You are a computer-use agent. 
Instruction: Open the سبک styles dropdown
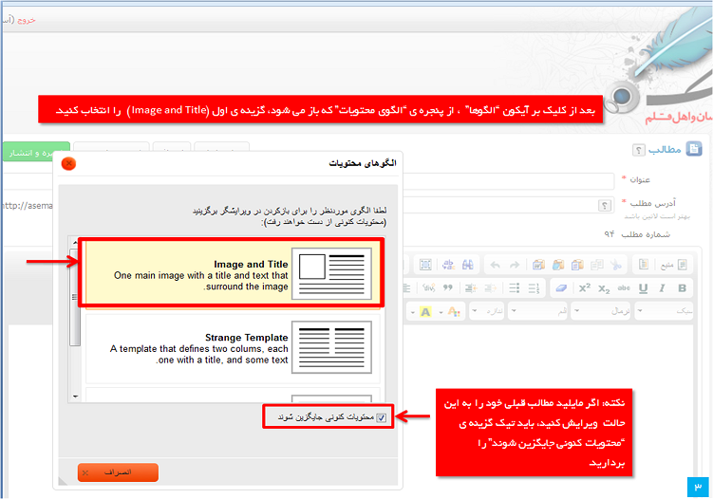coord(664,311)
